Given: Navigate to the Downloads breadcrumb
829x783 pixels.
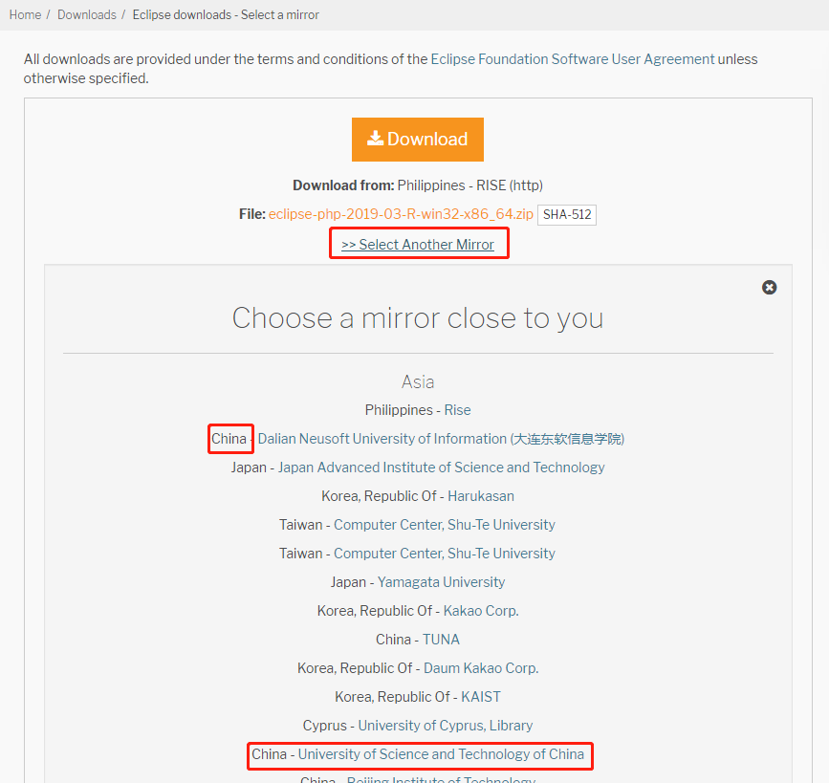Looking at the screenshot, I should pos(87,14).
